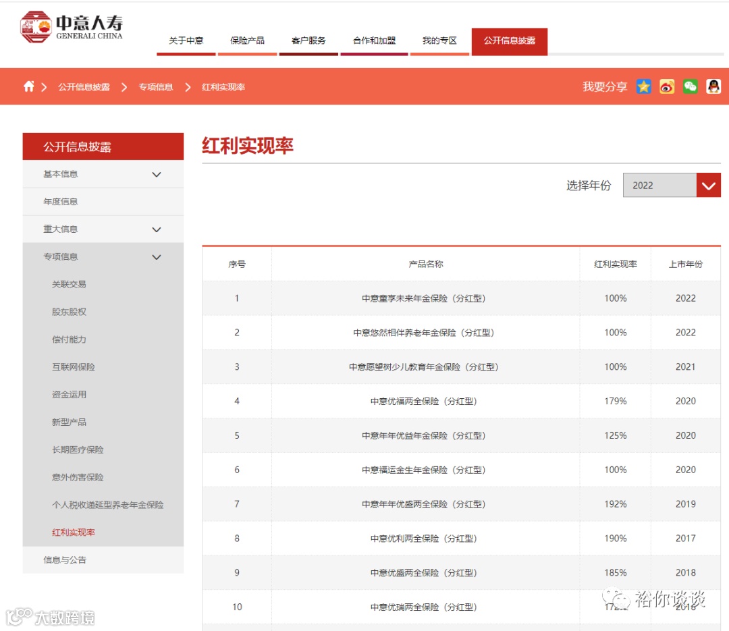
Task: Select 中意优利两全保险（分红型） row
Action: [461, 539]
